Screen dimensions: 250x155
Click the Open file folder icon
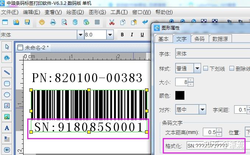[16, 22]
